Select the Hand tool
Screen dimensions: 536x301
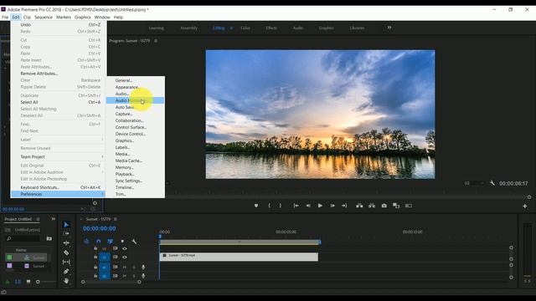66,281
